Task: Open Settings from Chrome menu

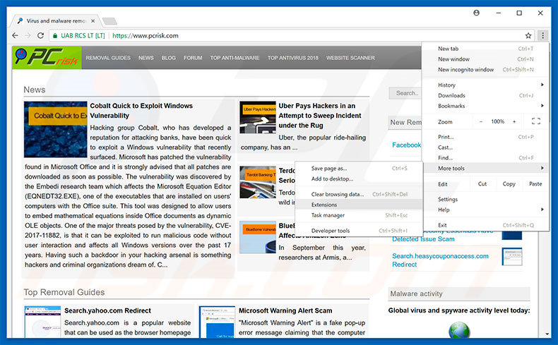Action: pos(448,200)
